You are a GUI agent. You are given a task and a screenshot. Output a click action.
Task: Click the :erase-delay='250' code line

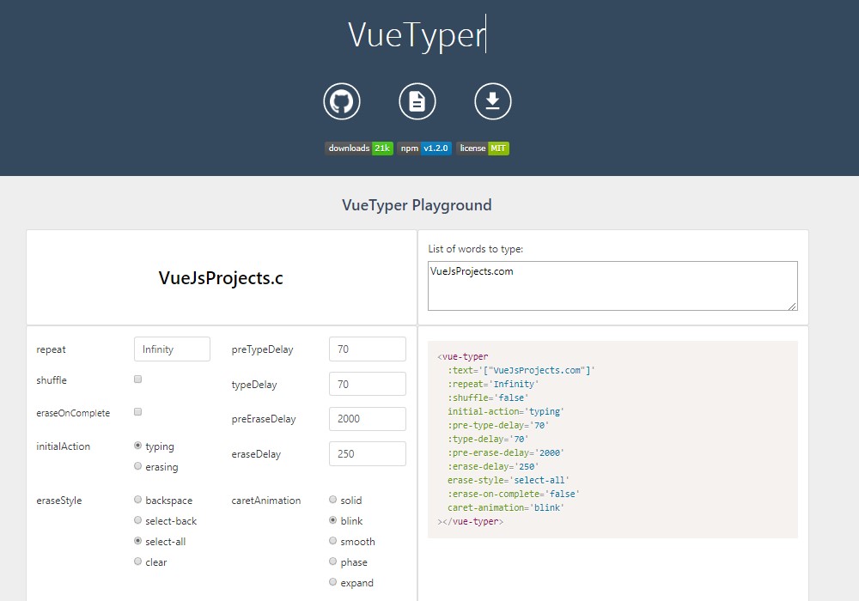coord(493,466)
